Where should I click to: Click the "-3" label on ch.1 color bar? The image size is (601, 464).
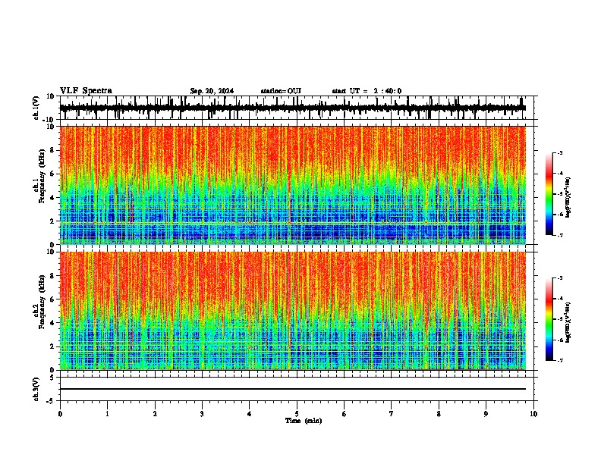[559, 152]
